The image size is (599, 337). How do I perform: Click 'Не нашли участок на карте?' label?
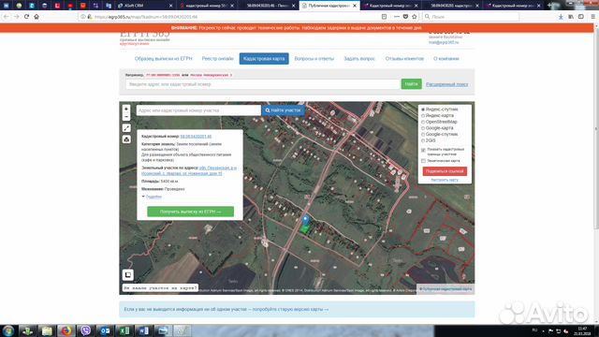[160, 287]
